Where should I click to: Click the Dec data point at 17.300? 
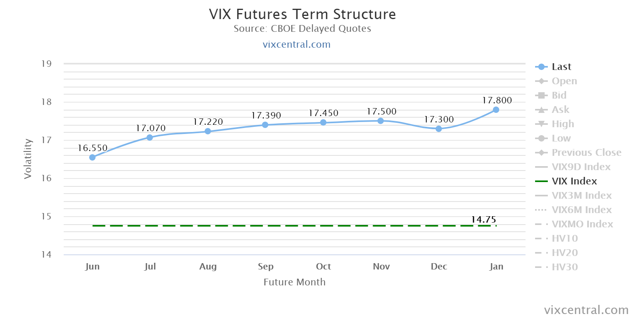439,129
